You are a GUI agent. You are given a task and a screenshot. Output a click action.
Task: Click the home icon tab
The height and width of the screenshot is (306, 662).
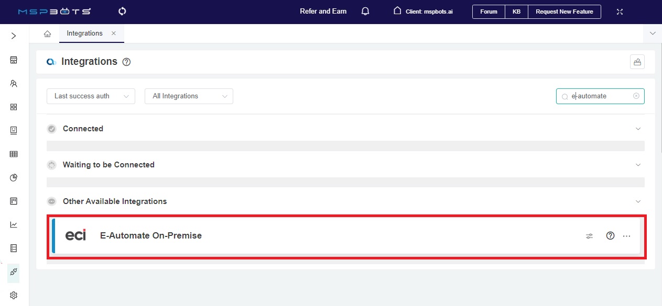point(48,33)
